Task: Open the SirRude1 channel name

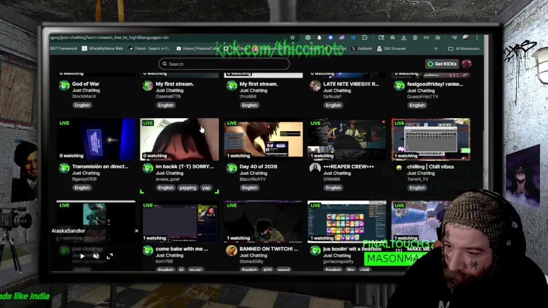Action: pos(332,96)
